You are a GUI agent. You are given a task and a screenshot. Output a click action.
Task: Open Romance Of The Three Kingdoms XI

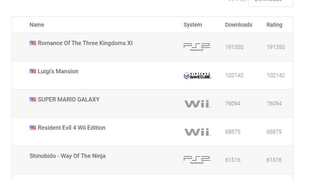click(x=85, y=43)
